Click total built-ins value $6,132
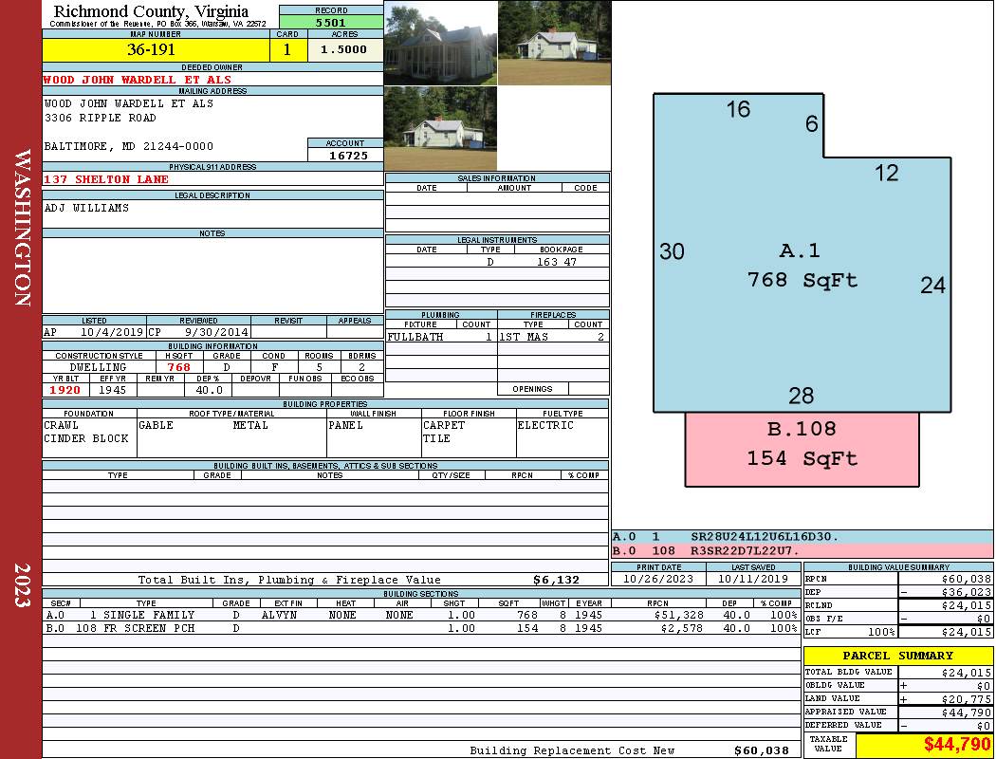Image resolution: width=996 pixels, height=759 pixels. tap(557, 580)
